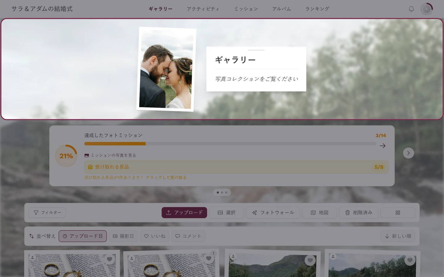Image resolution: width=444 pixels, height=277 pixels.
Task: Open the ミッション tab
Action: (x=246, y=9)
